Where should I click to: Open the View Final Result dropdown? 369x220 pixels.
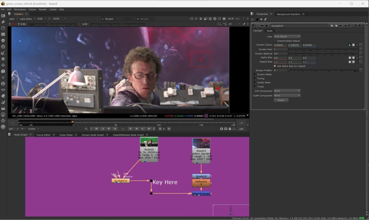pyautogui.click(x=287, y=36)
